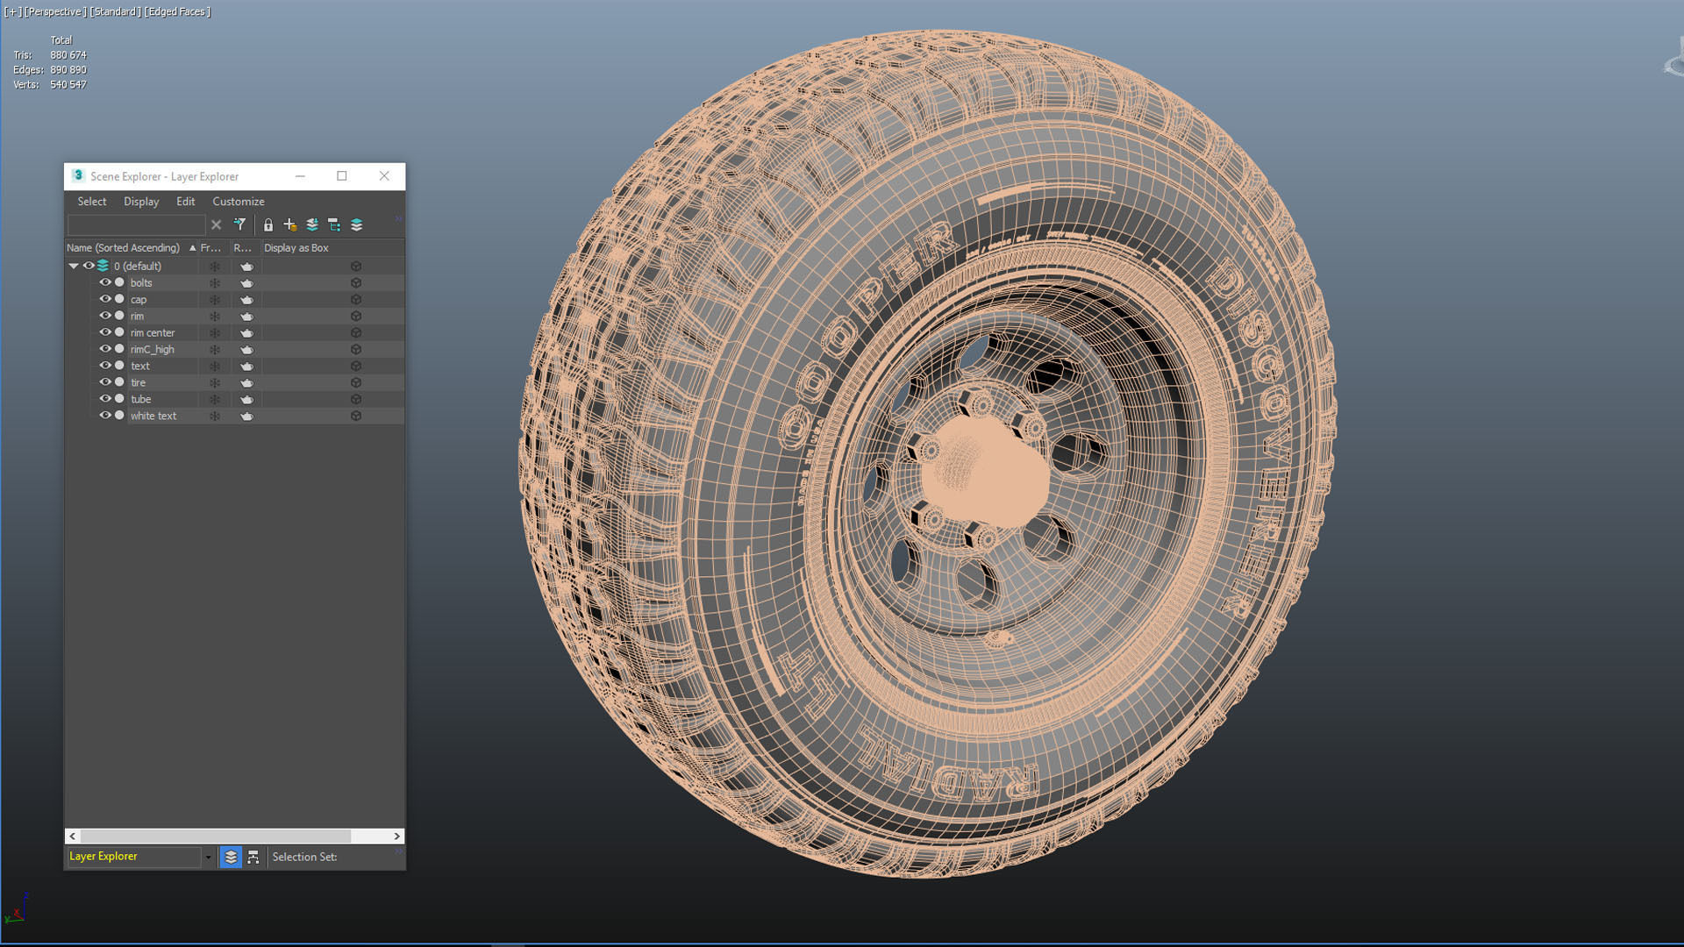Click scroll left arrow on horizontal scrollbar
Image resolution: width=1684 pixels, height=947 pixels.
tap(73, 837)
